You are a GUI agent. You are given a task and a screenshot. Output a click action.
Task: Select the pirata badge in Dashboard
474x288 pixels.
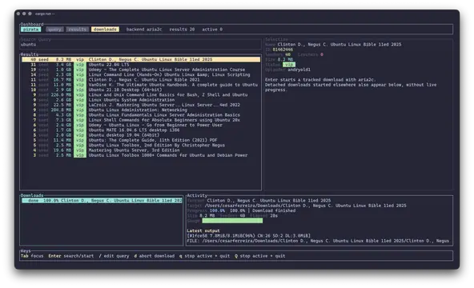31,30
